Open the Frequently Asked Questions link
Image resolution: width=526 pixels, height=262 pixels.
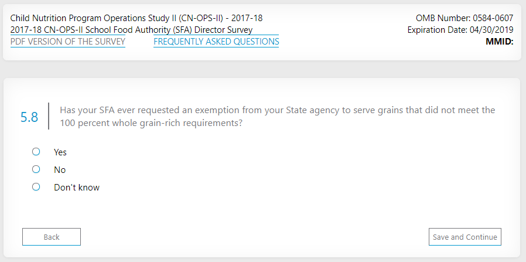[216, 42]
